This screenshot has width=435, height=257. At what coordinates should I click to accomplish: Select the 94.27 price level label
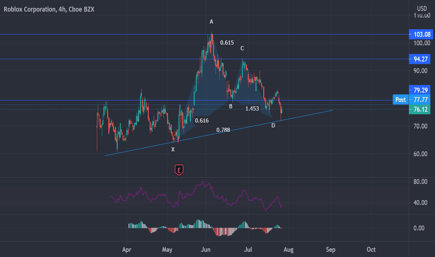click(x=420, y=59)
